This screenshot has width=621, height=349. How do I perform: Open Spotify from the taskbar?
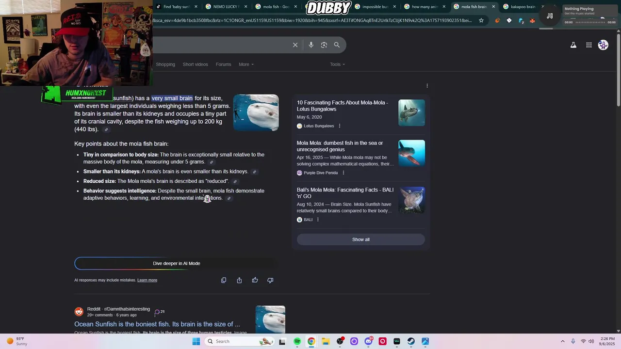(297, 341)
